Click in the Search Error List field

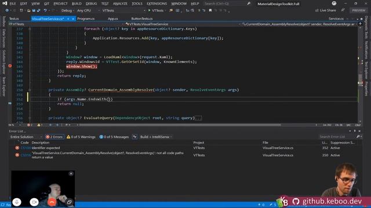pos(337,137)
